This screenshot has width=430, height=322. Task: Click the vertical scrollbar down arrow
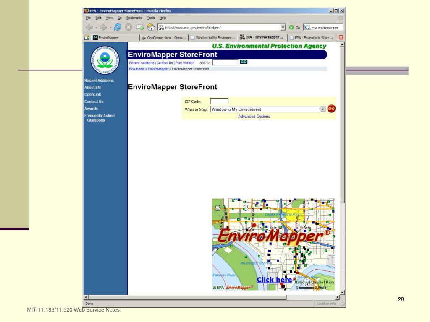click(x=342, y=292)
